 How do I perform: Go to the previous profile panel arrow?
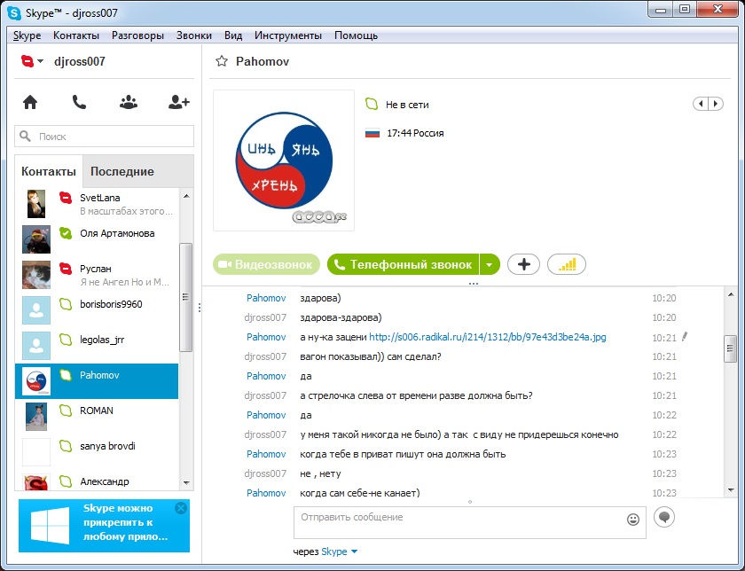coord(701,104)
